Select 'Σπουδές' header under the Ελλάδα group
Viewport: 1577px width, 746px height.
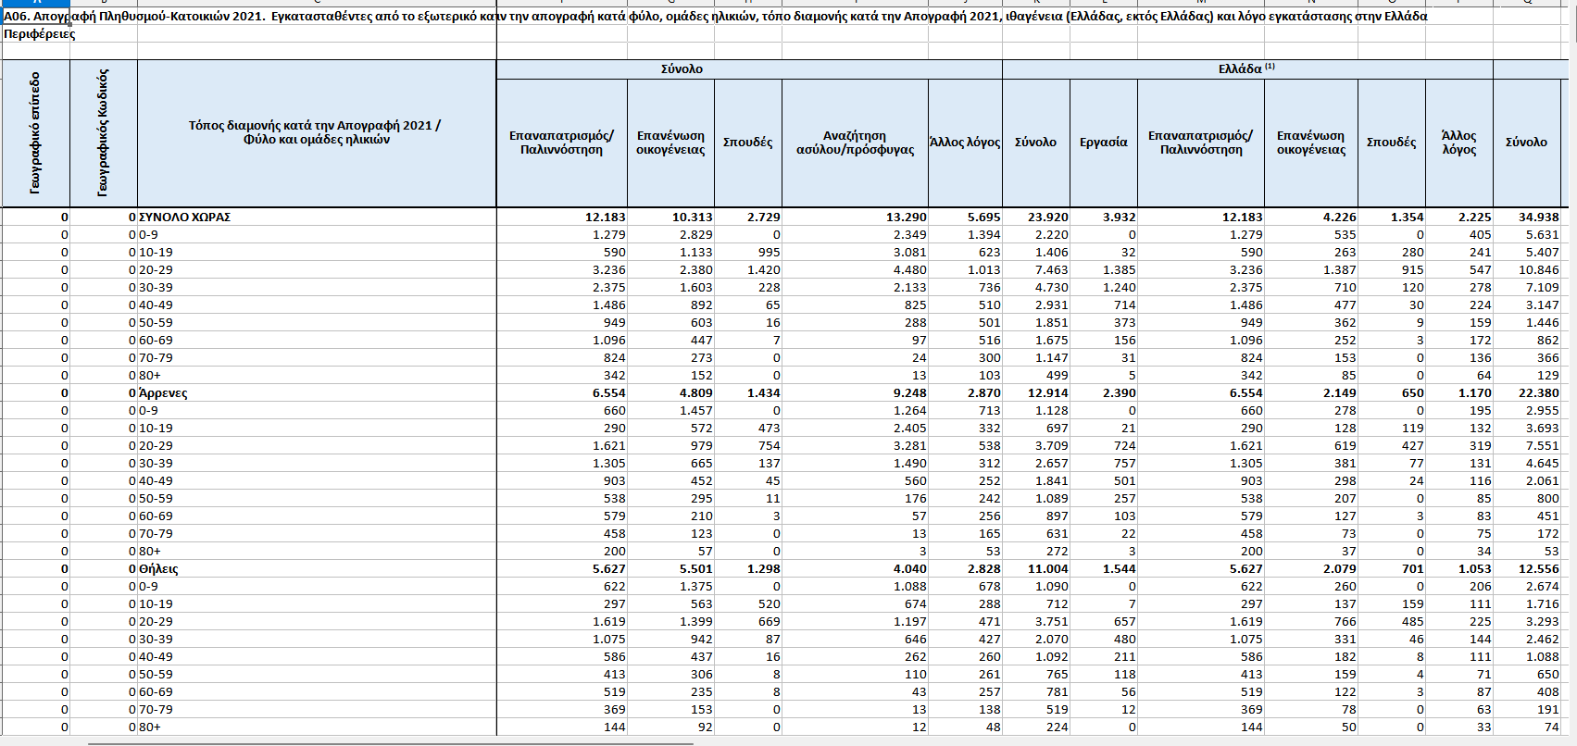[1392, 143]
